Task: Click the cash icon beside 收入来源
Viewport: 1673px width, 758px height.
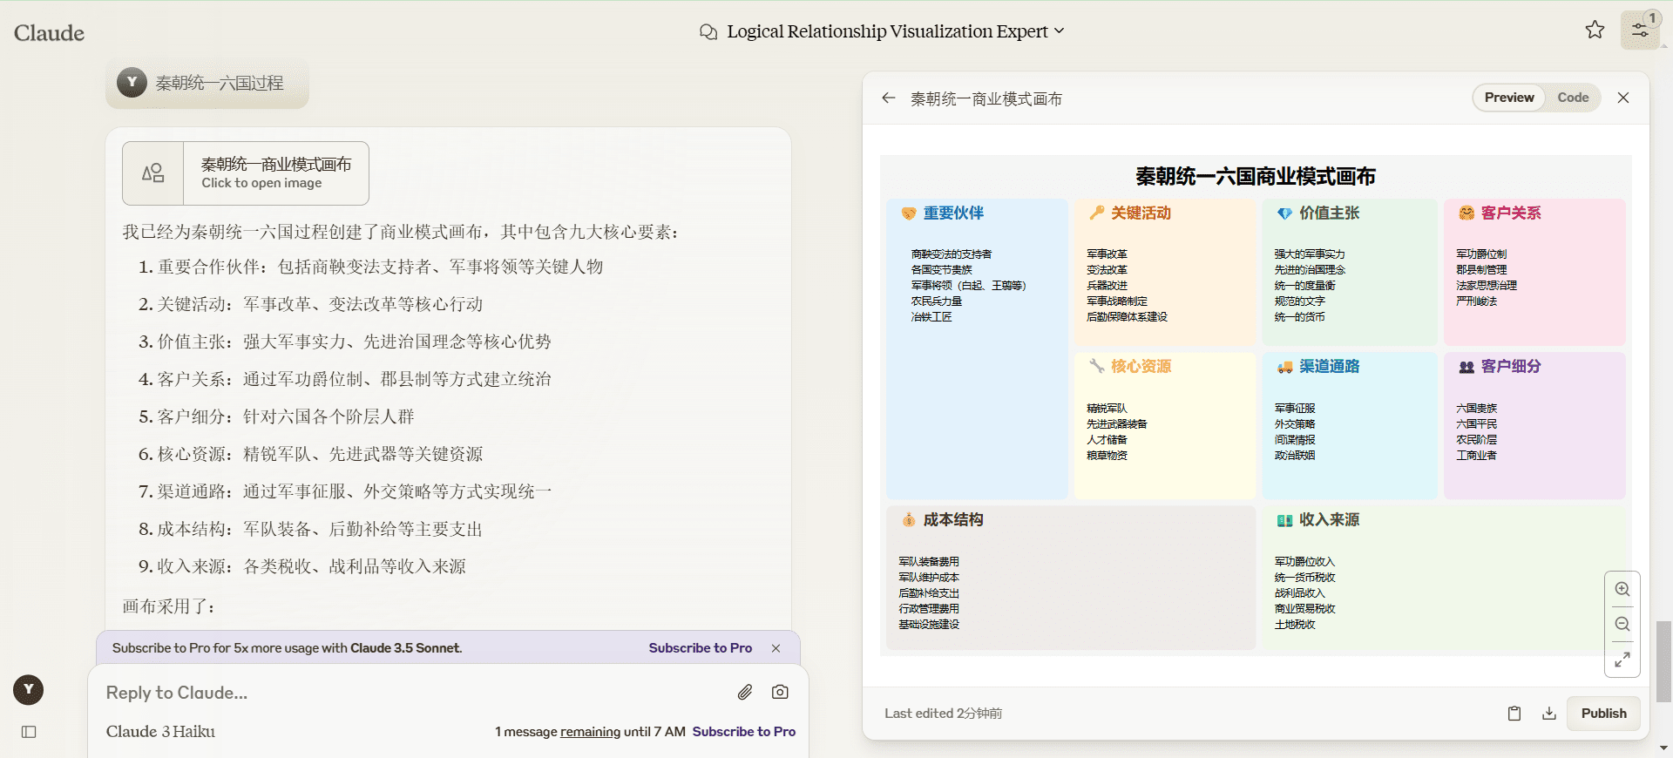Action: click(x=1284, y=520)
